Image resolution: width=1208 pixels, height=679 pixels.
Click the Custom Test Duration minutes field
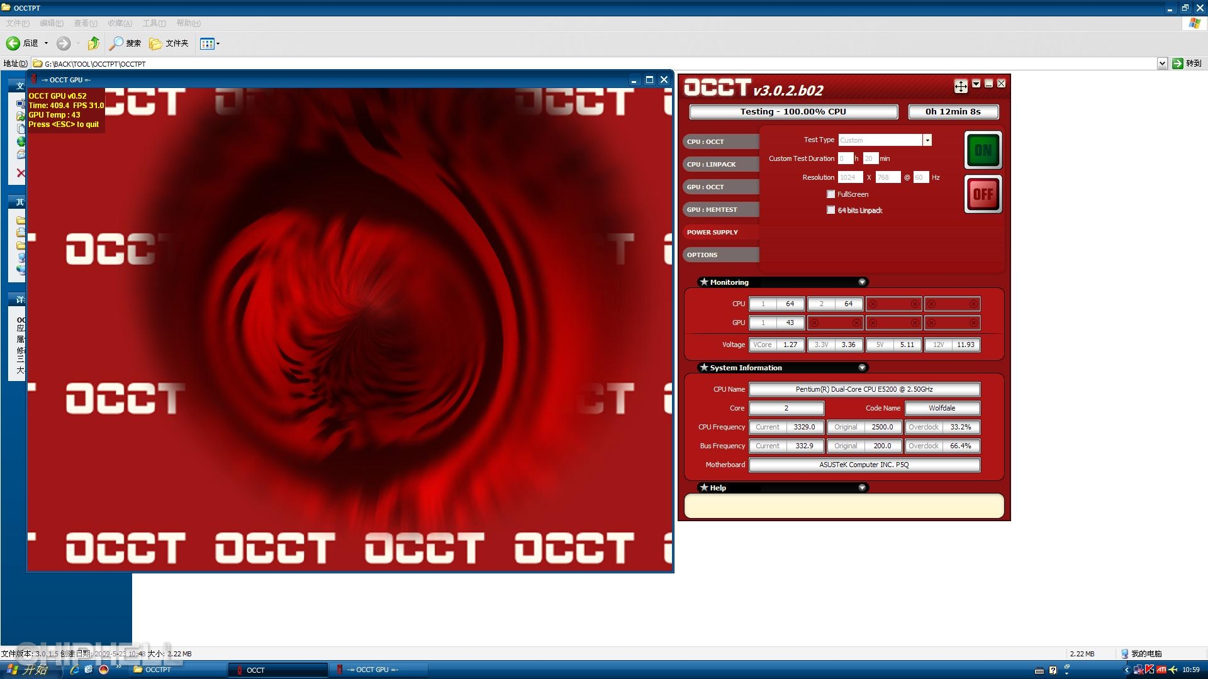870,158
